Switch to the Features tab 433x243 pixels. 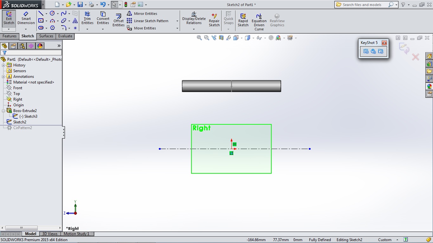coord(10,36)
